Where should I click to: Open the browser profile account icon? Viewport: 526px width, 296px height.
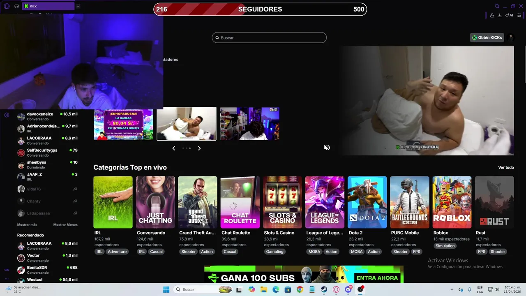[492, 15]
